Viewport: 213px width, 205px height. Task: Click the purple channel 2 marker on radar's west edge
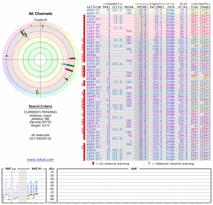coord(7,56)
